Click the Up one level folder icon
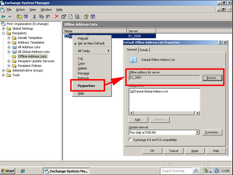The height and width of the screenshot is (175, 233). coord(19,17)
